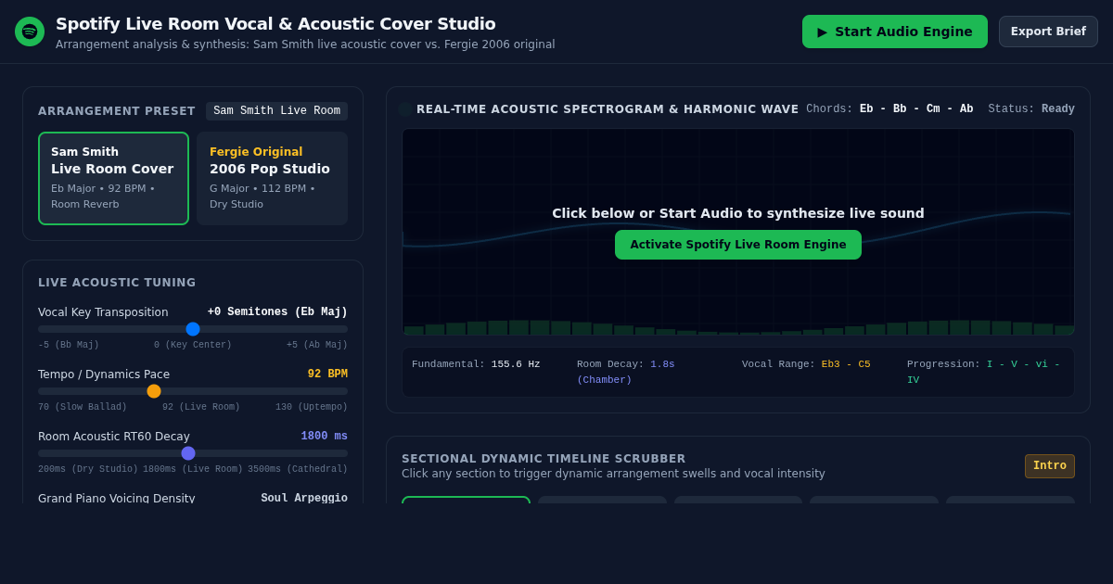1113x584 pixels.
Task: Click the 3500ms (Cathedral) decay label
Action: point(298,470)
